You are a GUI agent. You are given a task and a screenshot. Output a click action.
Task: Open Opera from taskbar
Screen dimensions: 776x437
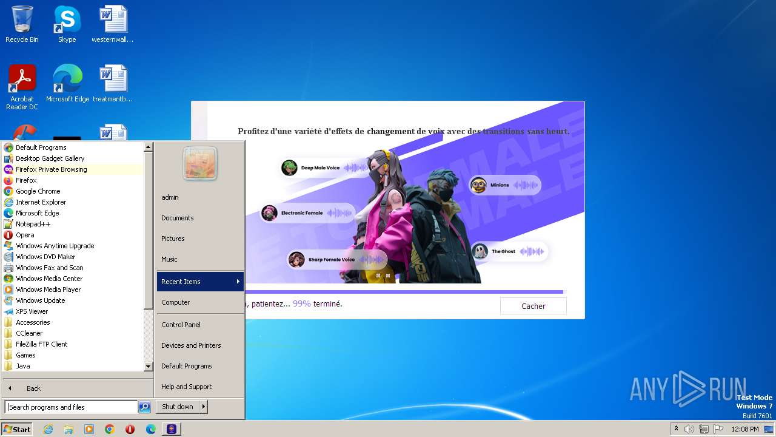click(x=130, y=429)
